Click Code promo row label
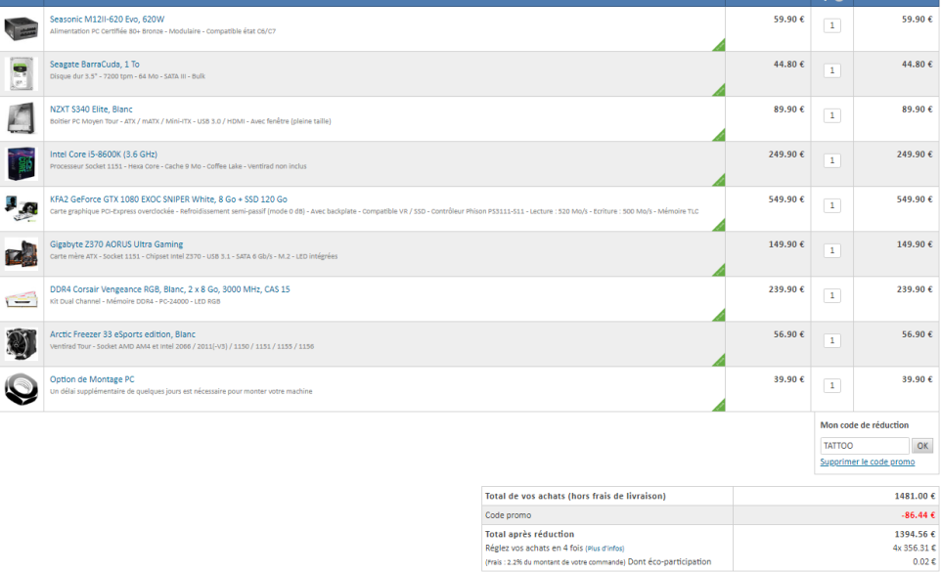 [508, 515]
